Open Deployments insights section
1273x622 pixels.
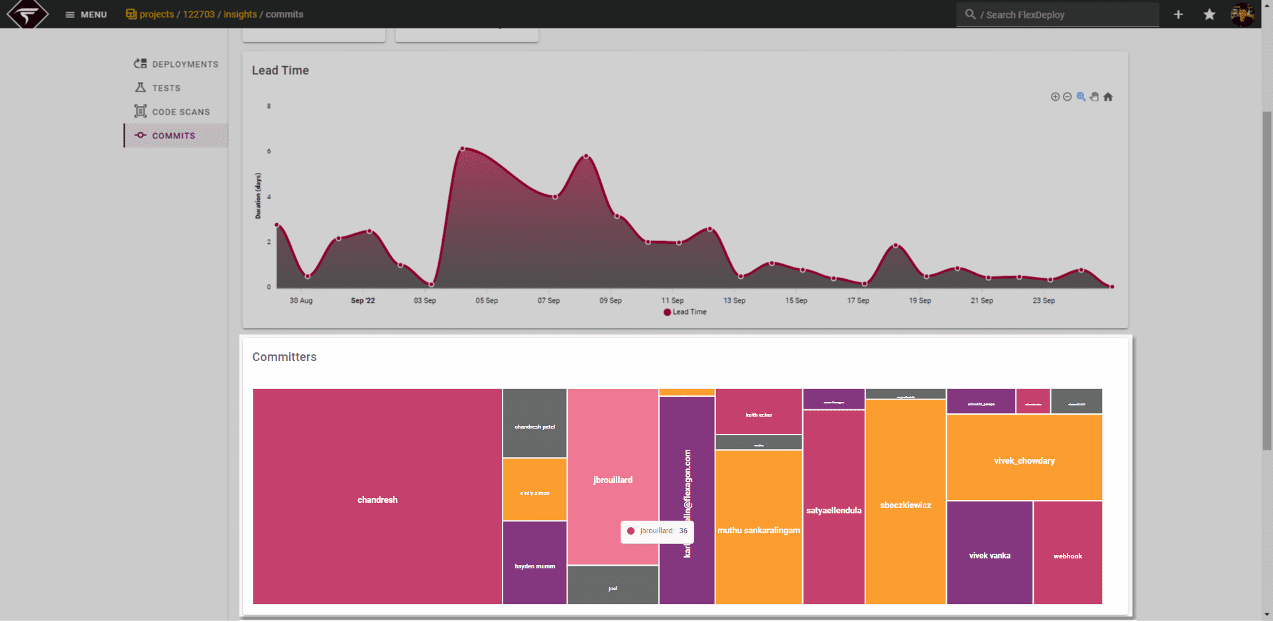point(176,64)
